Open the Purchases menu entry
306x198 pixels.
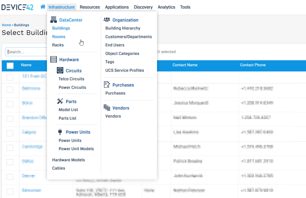pyautogui.click(x=115, y=93)
